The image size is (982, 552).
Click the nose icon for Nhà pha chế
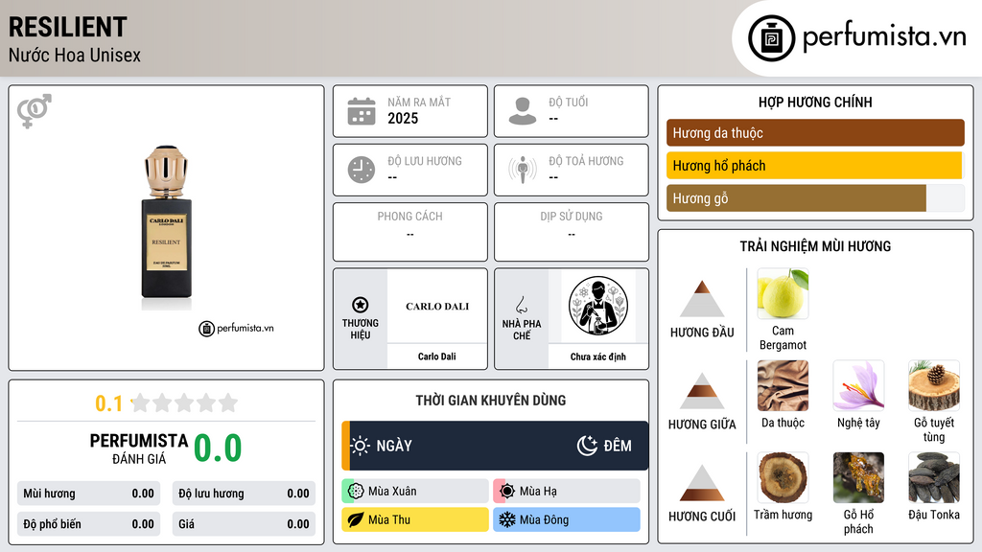coord(521,305)
